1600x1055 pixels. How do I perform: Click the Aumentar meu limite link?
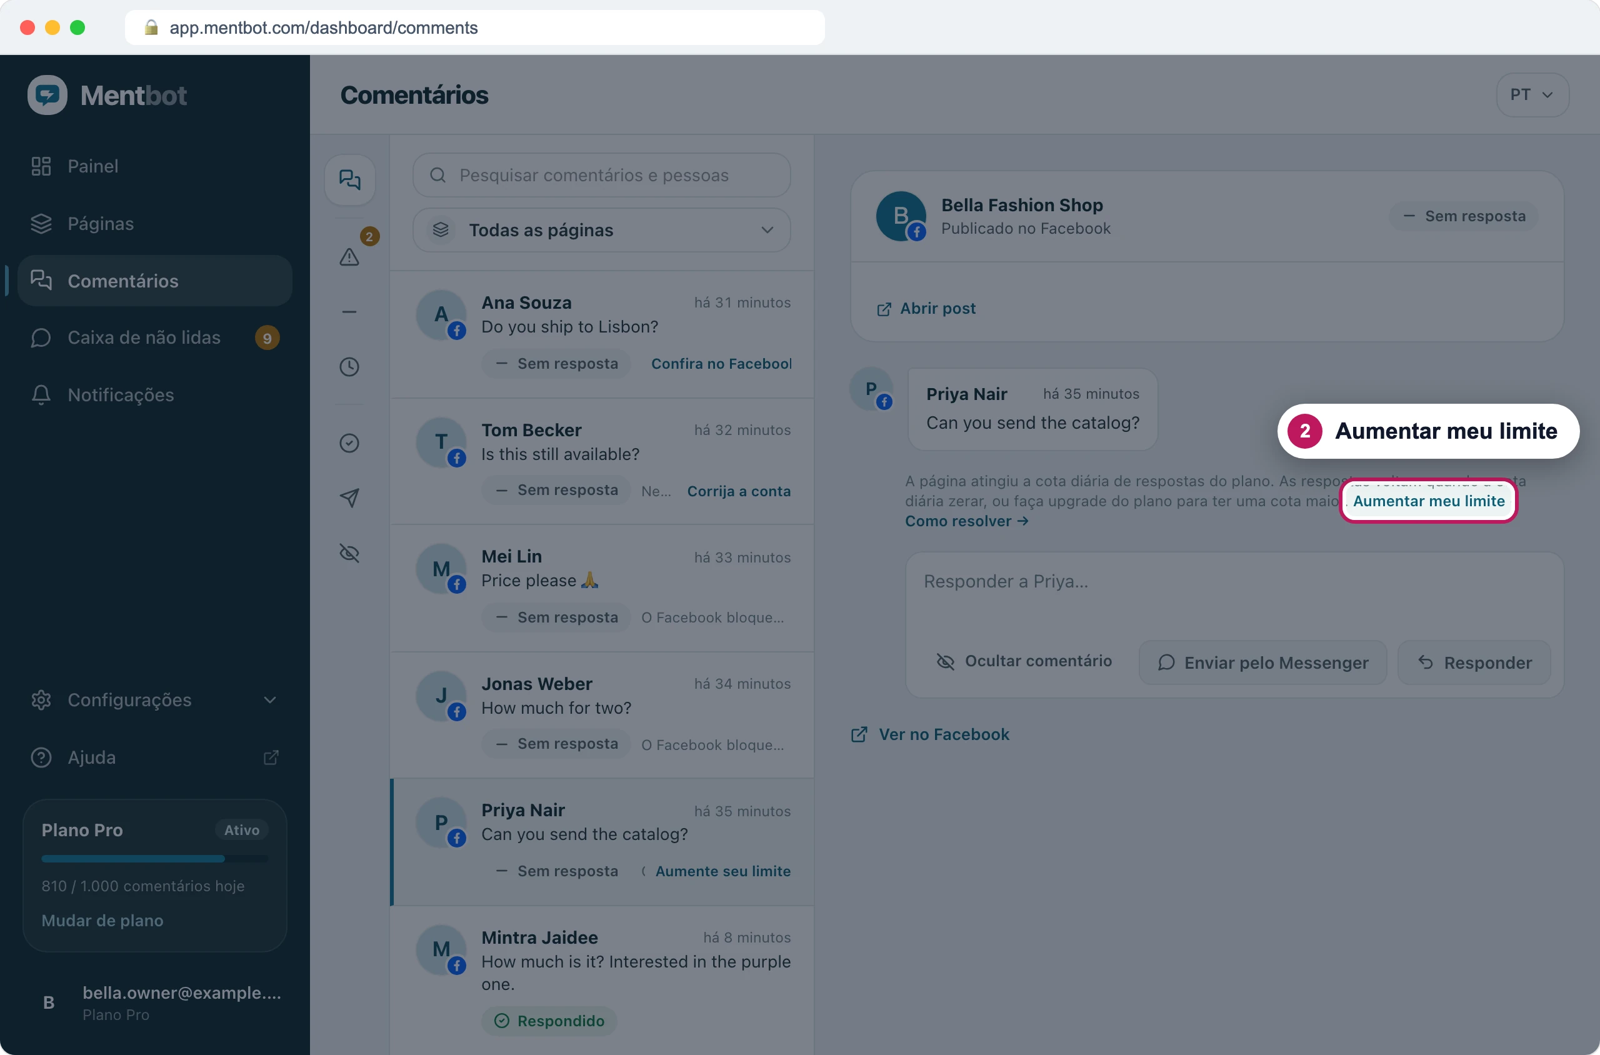tap(1428, 501)
